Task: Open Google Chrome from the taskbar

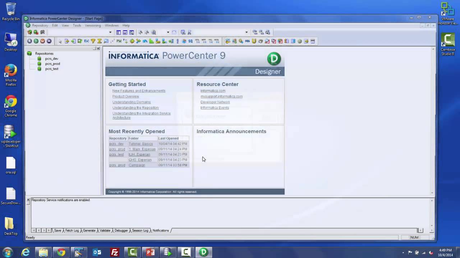Action: [x=61, y=252]
